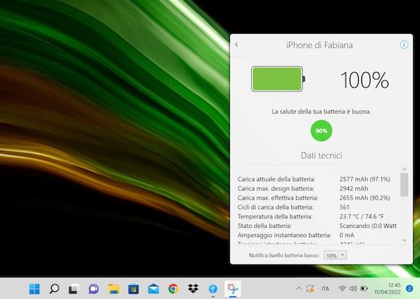Open the Windows Start menu

point(34,289)
